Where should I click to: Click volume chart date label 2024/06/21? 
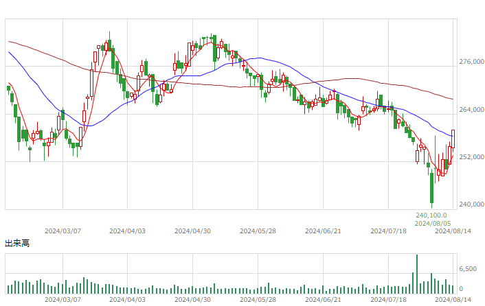(324, 300)
